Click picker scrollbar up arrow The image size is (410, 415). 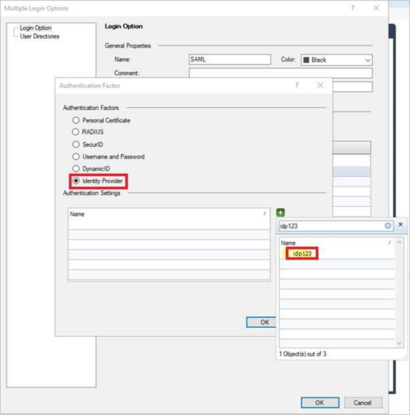click(399, 242)
